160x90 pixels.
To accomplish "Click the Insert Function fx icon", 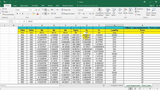I will [x=24, y=21].
